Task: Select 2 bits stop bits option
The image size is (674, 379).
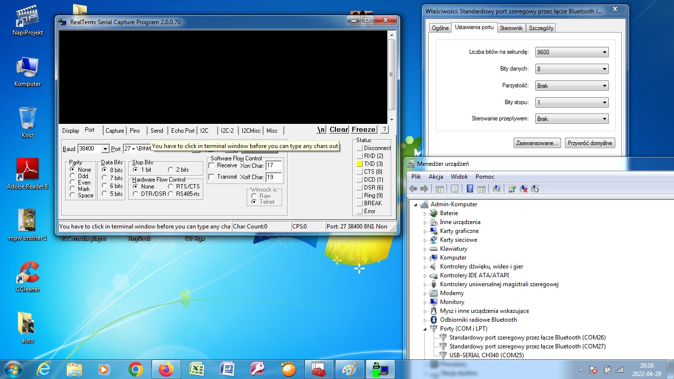Action: [x=171, y=169]
